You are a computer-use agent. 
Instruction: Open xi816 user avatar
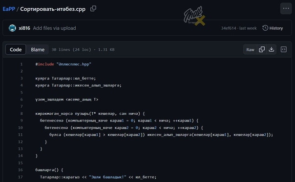(x=12, y=28)
